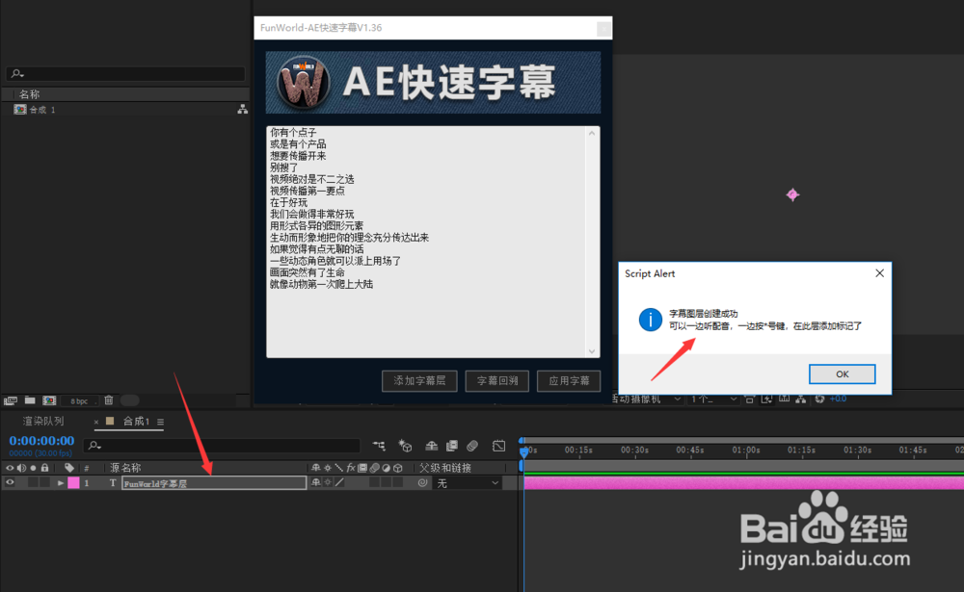Click the solo column header icon
964x592 pixels.
click(x=33, y=468)
